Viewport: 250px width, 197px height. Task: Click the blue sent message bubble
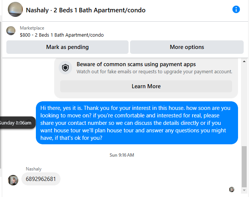click(x=137, y=123)
